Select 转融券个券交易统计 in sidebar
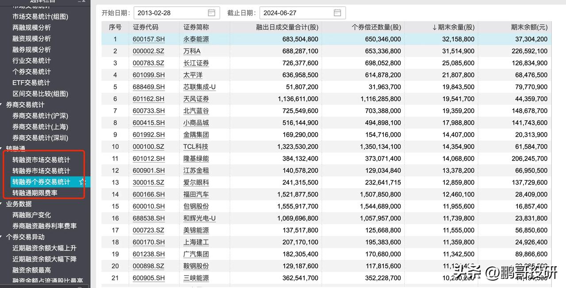The height and width of the screenshot is (288, 566). 41,182
